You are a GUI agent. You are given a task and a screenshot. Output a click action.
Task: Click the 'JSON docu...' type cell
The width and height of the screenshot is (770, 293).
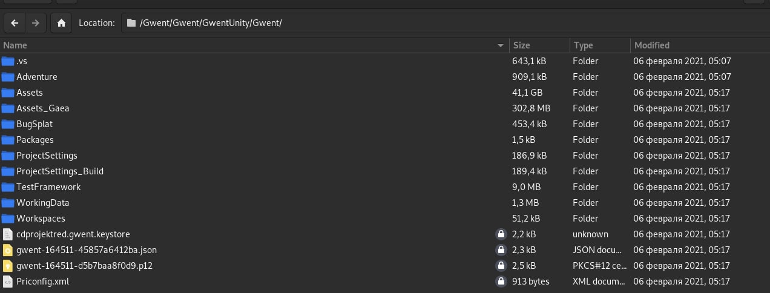(597, 250)
